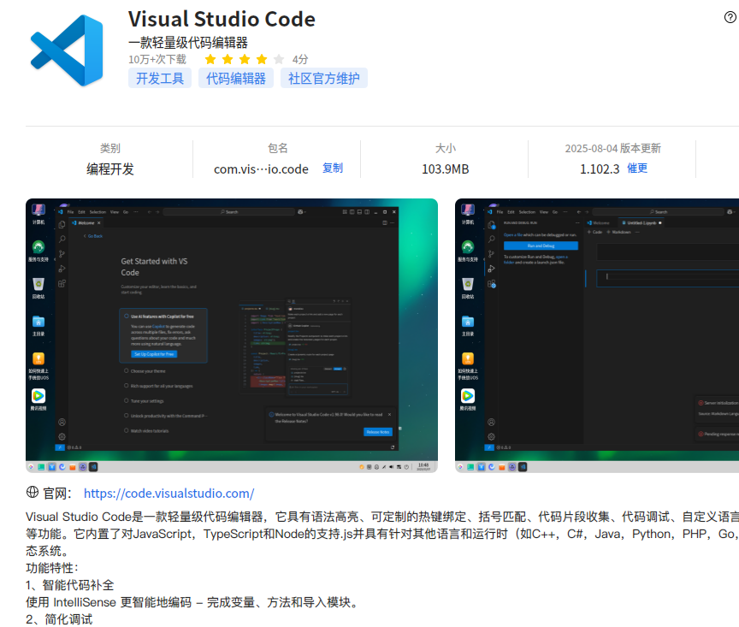Select the 开发工具 tag
Screen dimensions: 739x627
click(x=160, y=78)
